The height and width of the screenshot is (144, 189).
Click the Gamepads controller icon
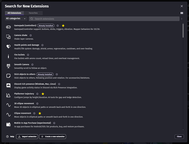click(8, 27)
